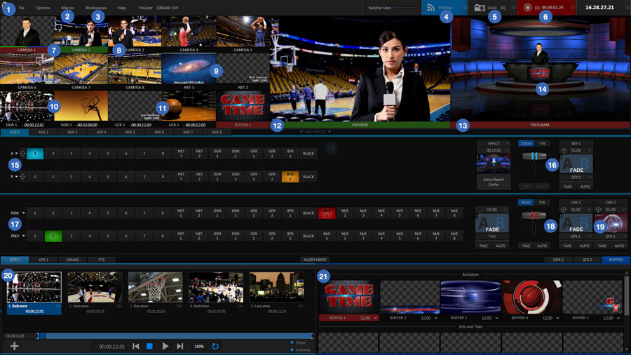Skip to next clip in DDR 1
631x355 pixels.
pyautogui.click(x=180, y=347)
